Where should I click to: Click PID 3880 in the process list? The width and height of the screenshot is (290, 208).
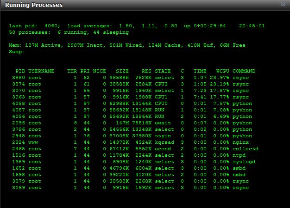click(x=19, y=78)
